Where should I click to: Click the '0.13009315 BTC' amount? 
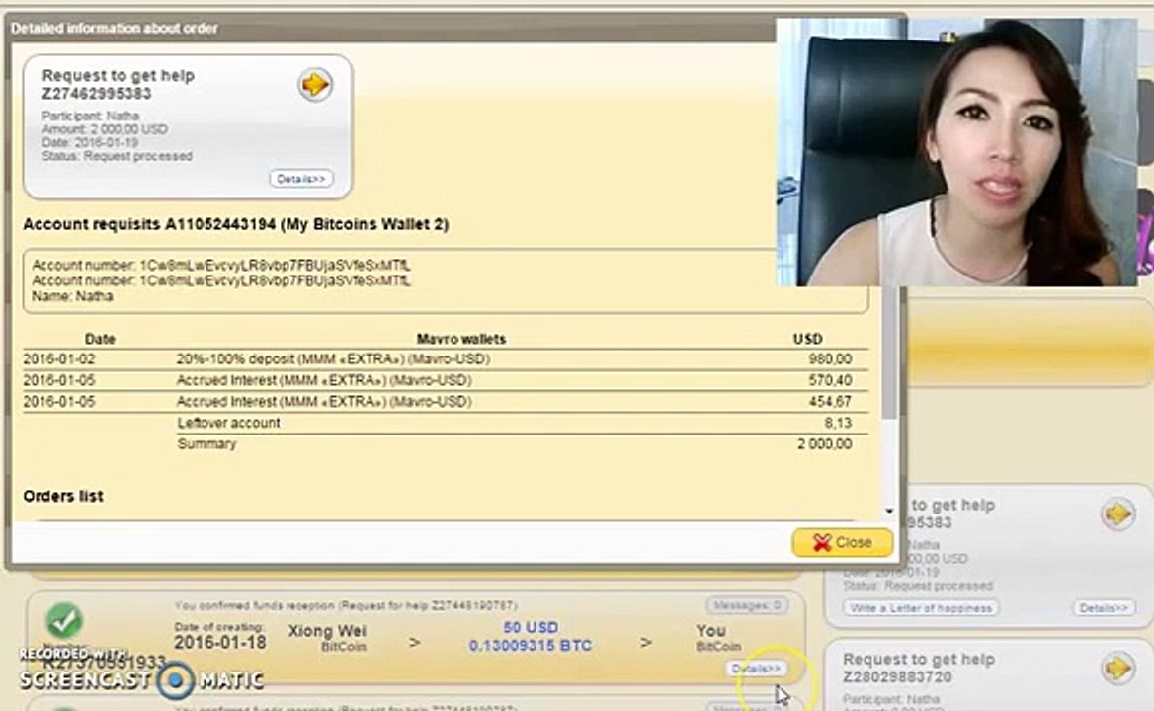(x=530, y=646)
